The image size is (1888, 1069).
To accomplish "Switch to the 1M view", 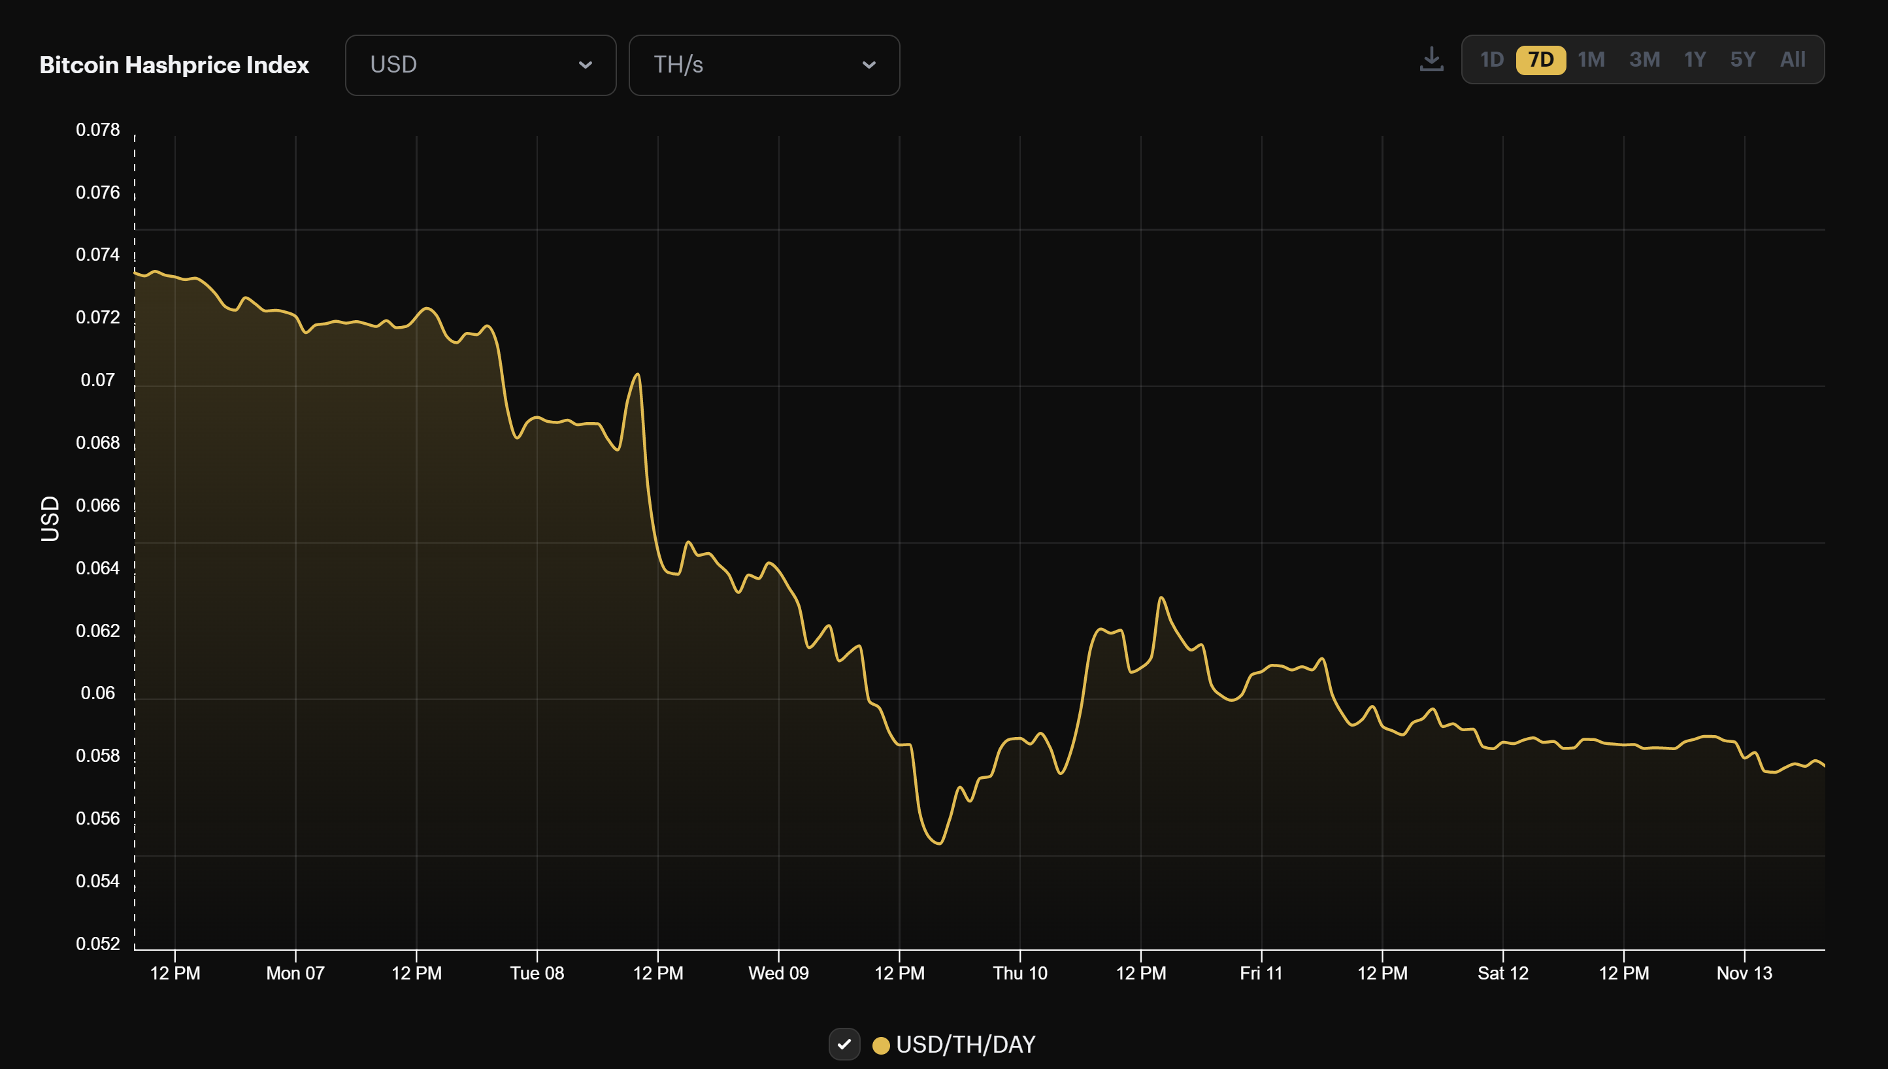I will pos(1592,60).
